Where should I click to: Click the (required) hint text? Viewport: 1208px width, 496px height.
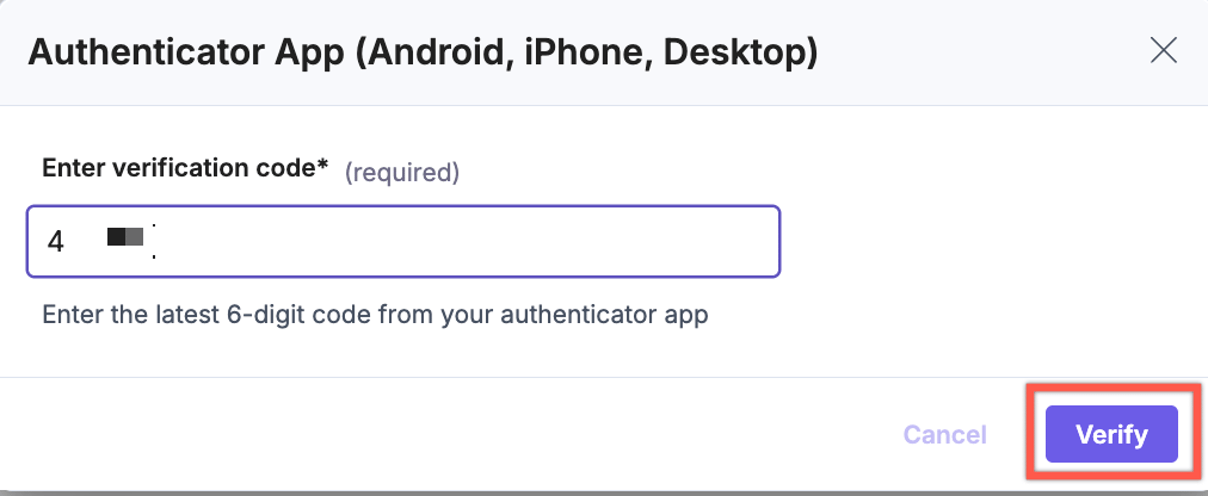click(402, 172)
